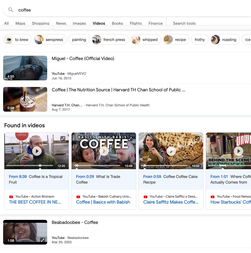
Task: Select the aeropress suggestion chip
Action: click(x=50, y=39)
